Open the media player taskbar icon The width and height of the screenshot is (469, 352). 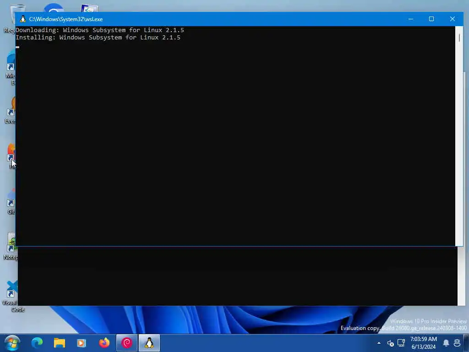(x=82, y=343)
